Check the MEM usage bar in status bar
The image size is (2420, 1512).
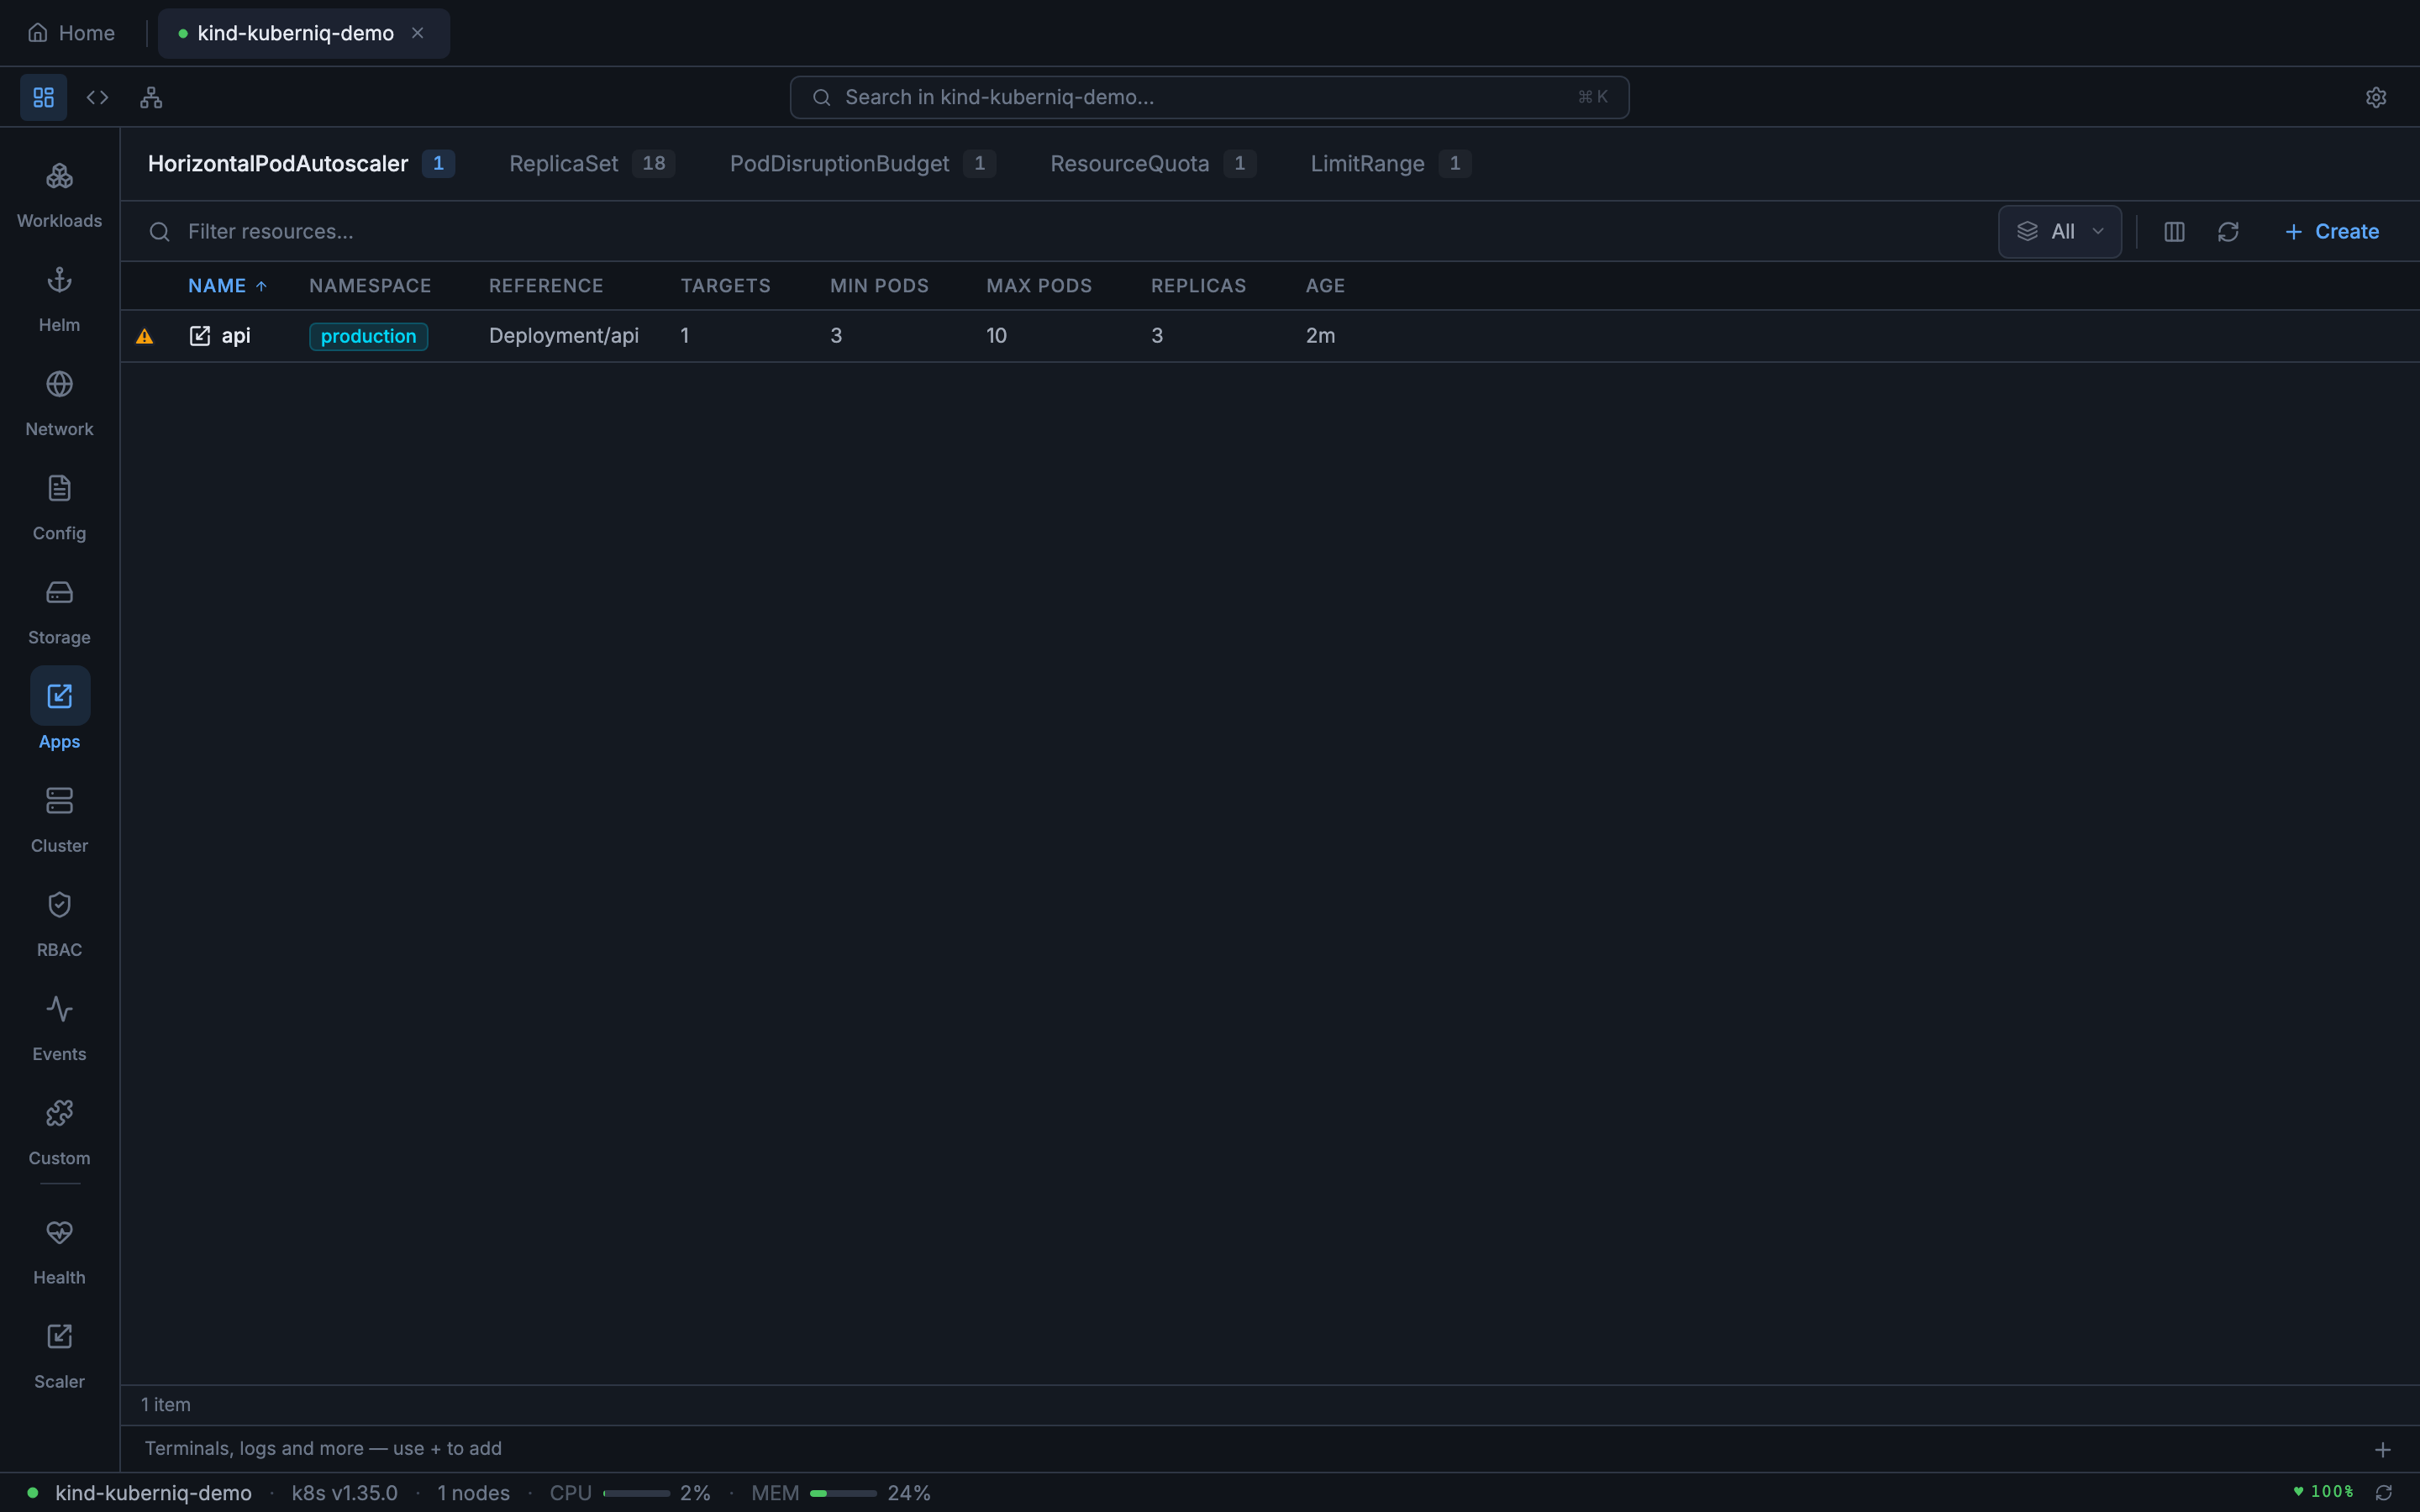pos(843,1492)
